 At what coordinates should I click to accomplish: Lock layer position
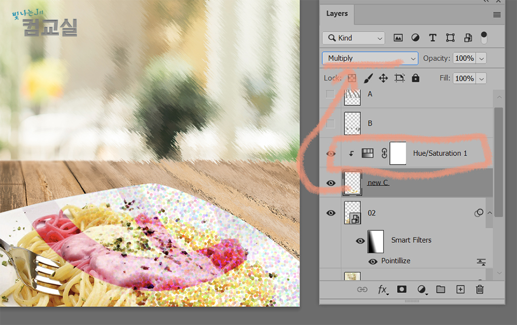383,78
